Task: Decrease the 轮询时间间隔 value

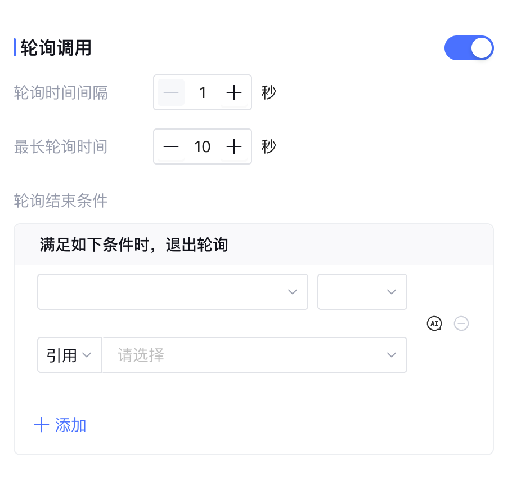Action: pos(171,92)
